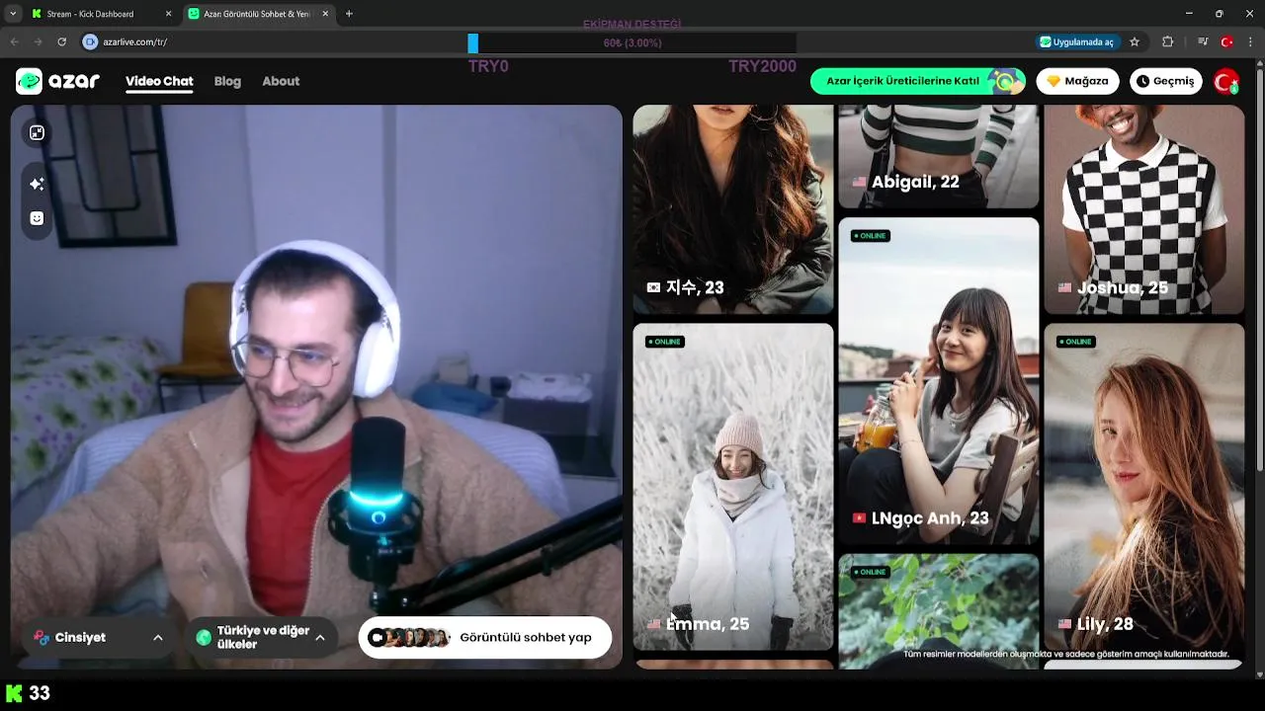Open the Blog page
This screenshot has height=711, width=1265.
coord(227,81)
